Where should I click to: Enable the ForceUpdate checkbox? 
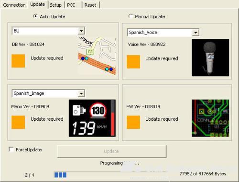(11, 149)
